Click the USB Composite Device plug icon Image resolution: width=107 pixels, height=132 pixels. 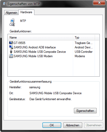[11, 52]
